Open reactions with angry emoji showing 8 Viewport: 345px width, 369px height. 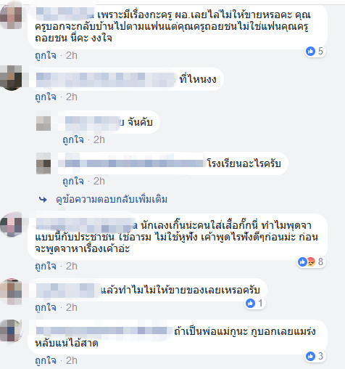tap(312, 261)
